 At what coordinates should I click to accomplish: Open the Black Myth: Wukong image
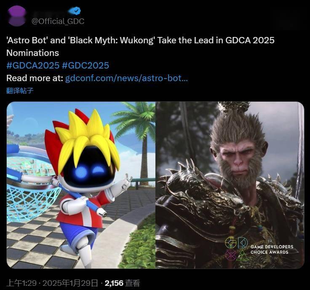click(x=230, y=185)
